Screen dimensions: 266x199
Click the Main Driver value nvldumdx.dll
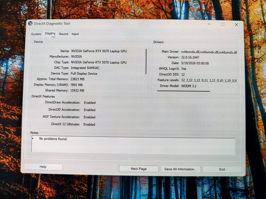(x=209, y=52)
